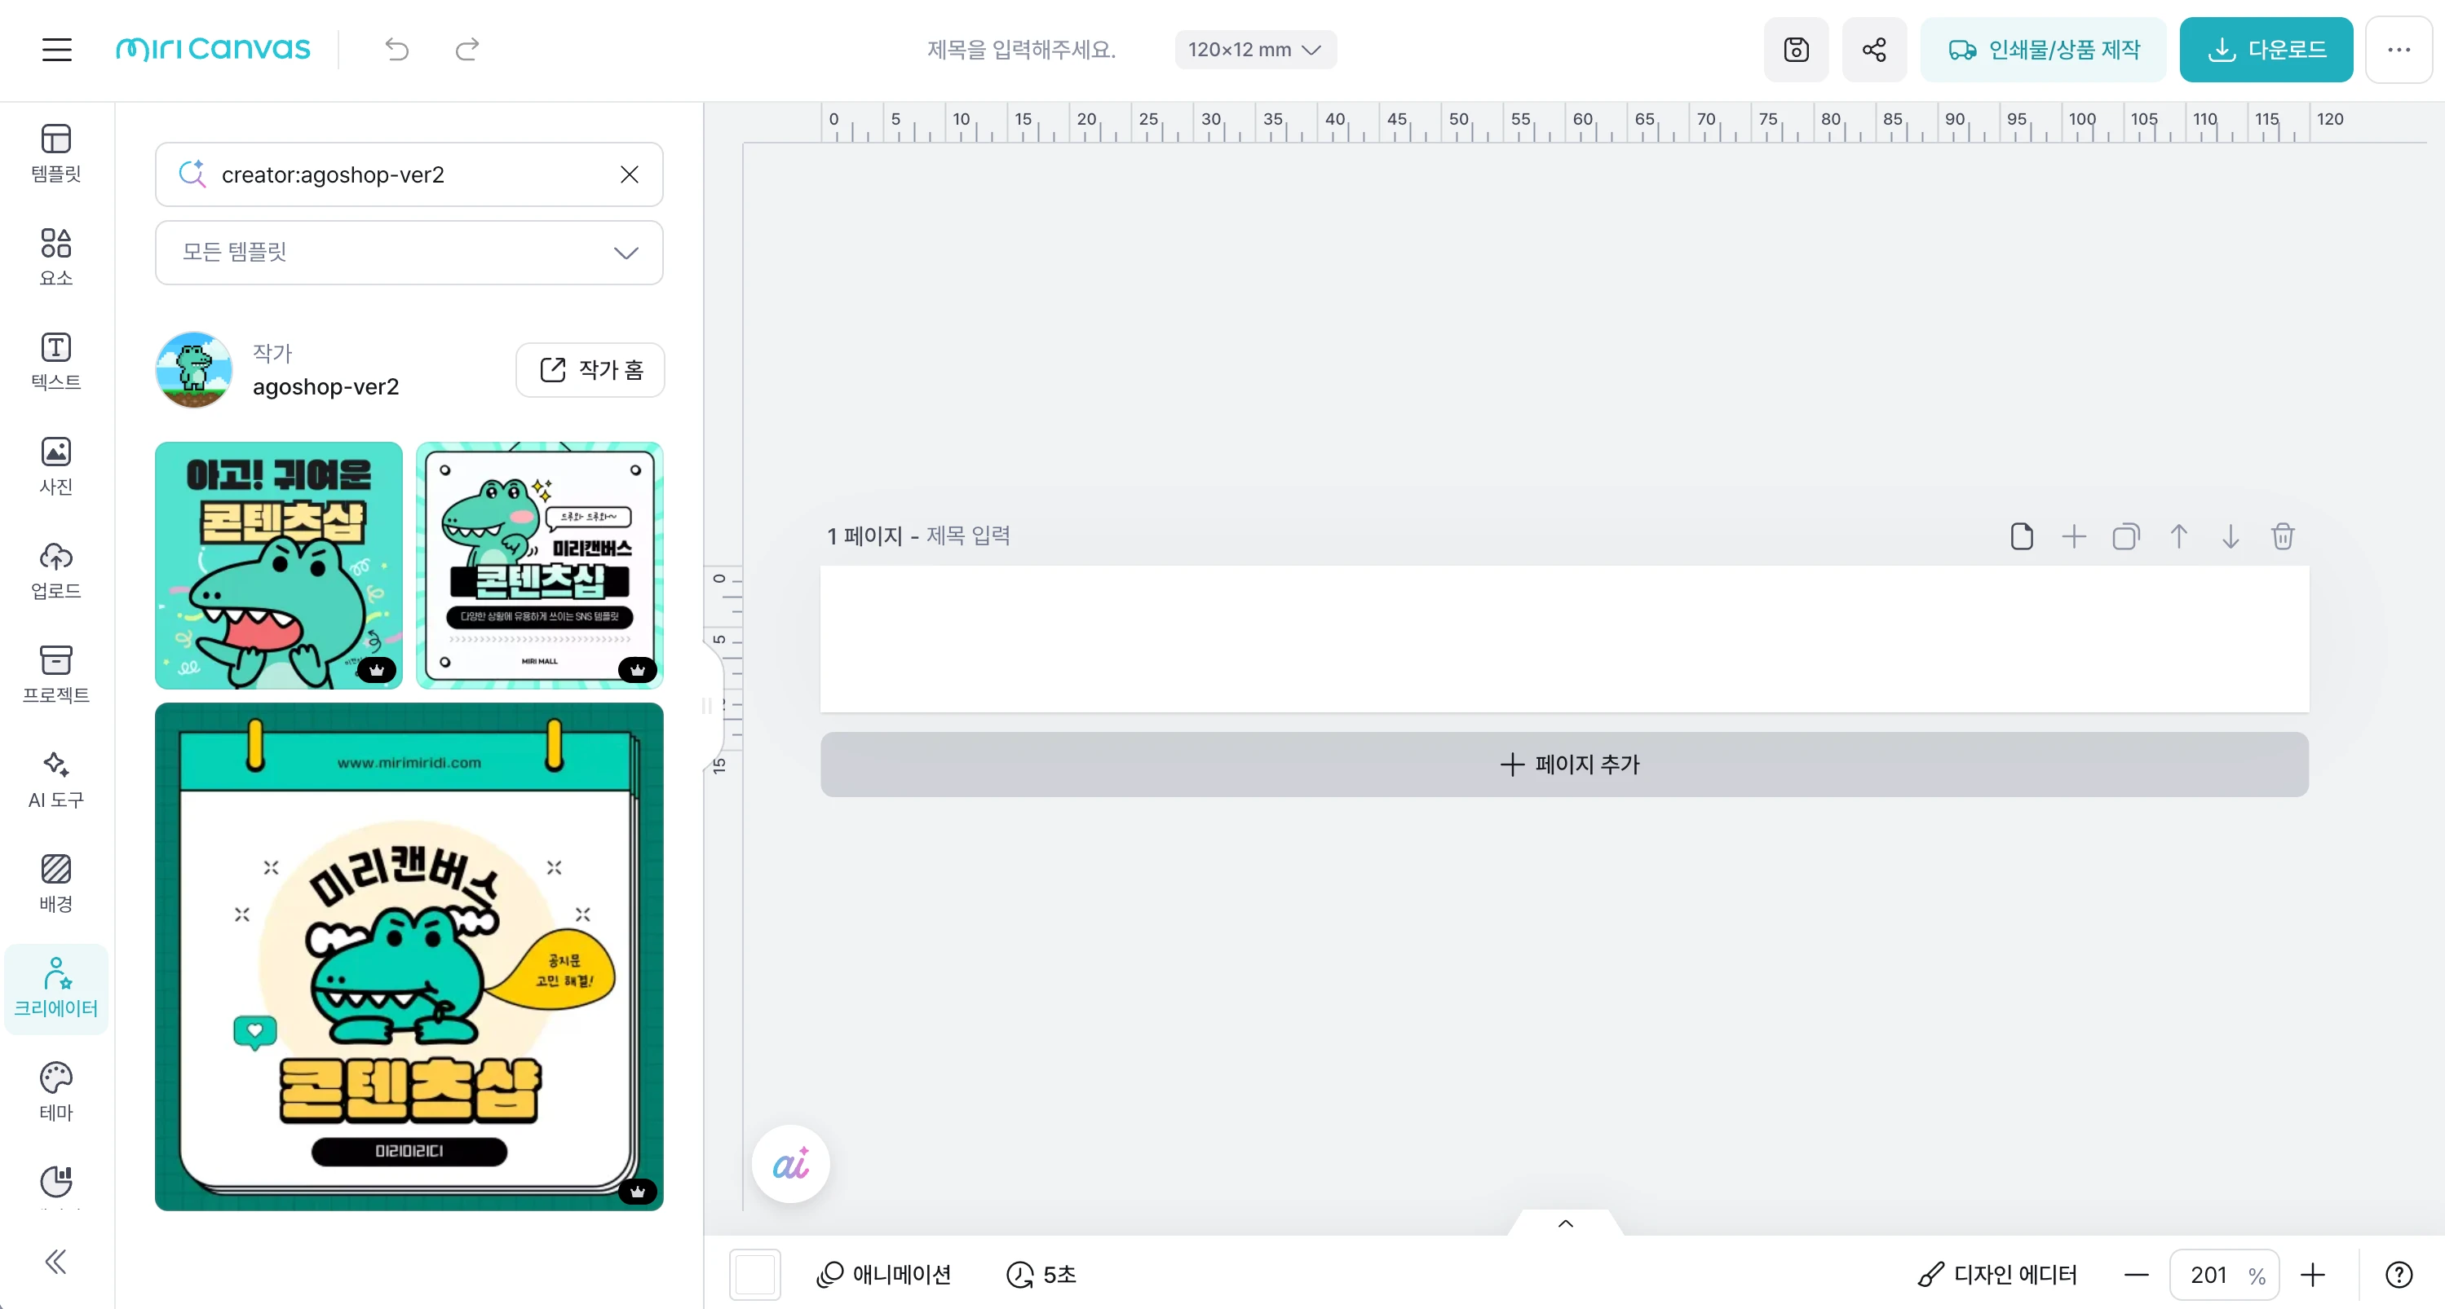Image resolution: width=2445 pixels, height=1309 pixels.
Task: Duplicate page using copy icon
Action: tap(2125, 537)
